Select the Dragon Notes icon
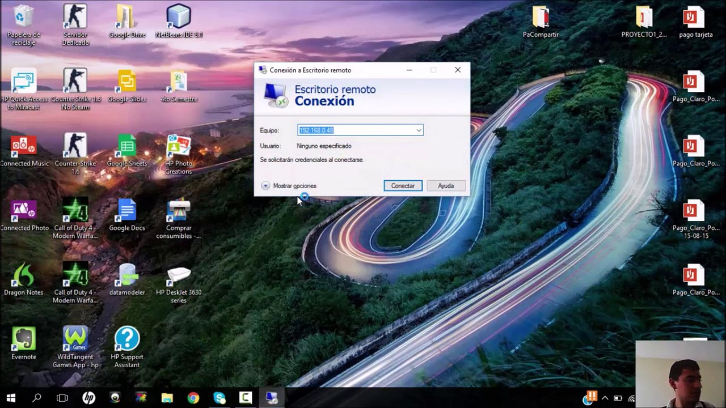This screenshot has width=726, height=408. 23,280
